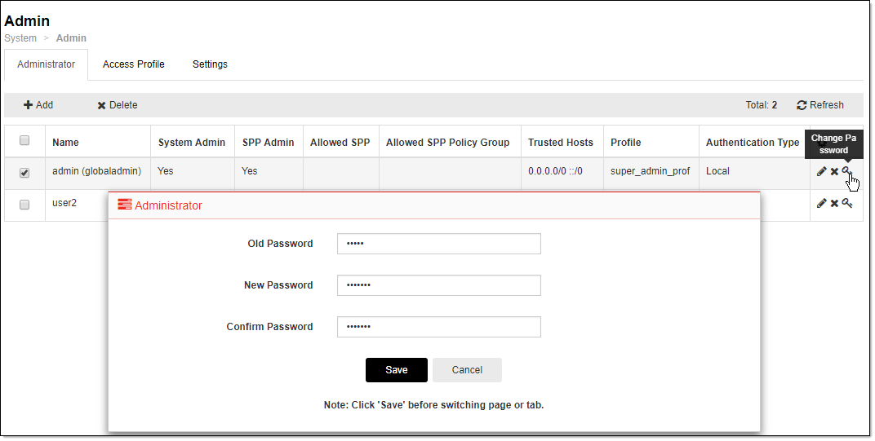Add a new administrator

click(38, 105)
